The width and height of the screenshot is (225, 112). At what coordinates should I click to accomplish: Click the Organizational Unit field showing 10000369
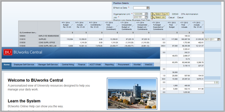coord(139,14)
